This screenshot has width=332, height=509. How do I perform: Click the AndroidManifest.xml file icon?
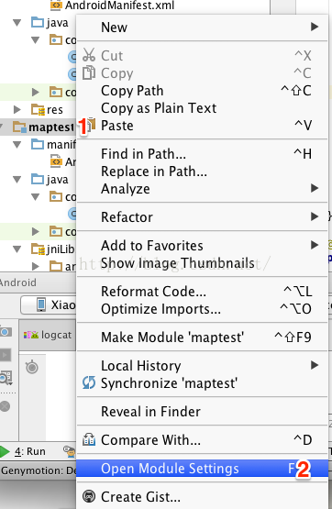click(56, 6)
